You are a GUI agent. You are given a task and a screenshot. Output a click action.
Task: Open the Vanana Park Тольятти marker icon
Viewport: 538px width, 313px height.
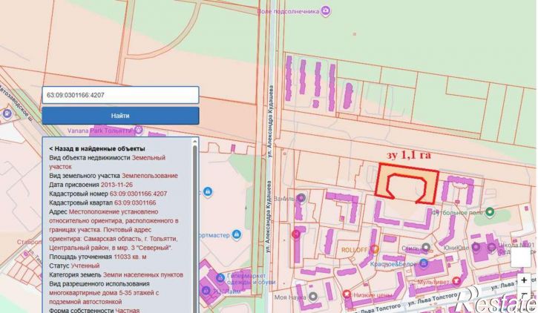pyautogui.click(x=139, y=131)
